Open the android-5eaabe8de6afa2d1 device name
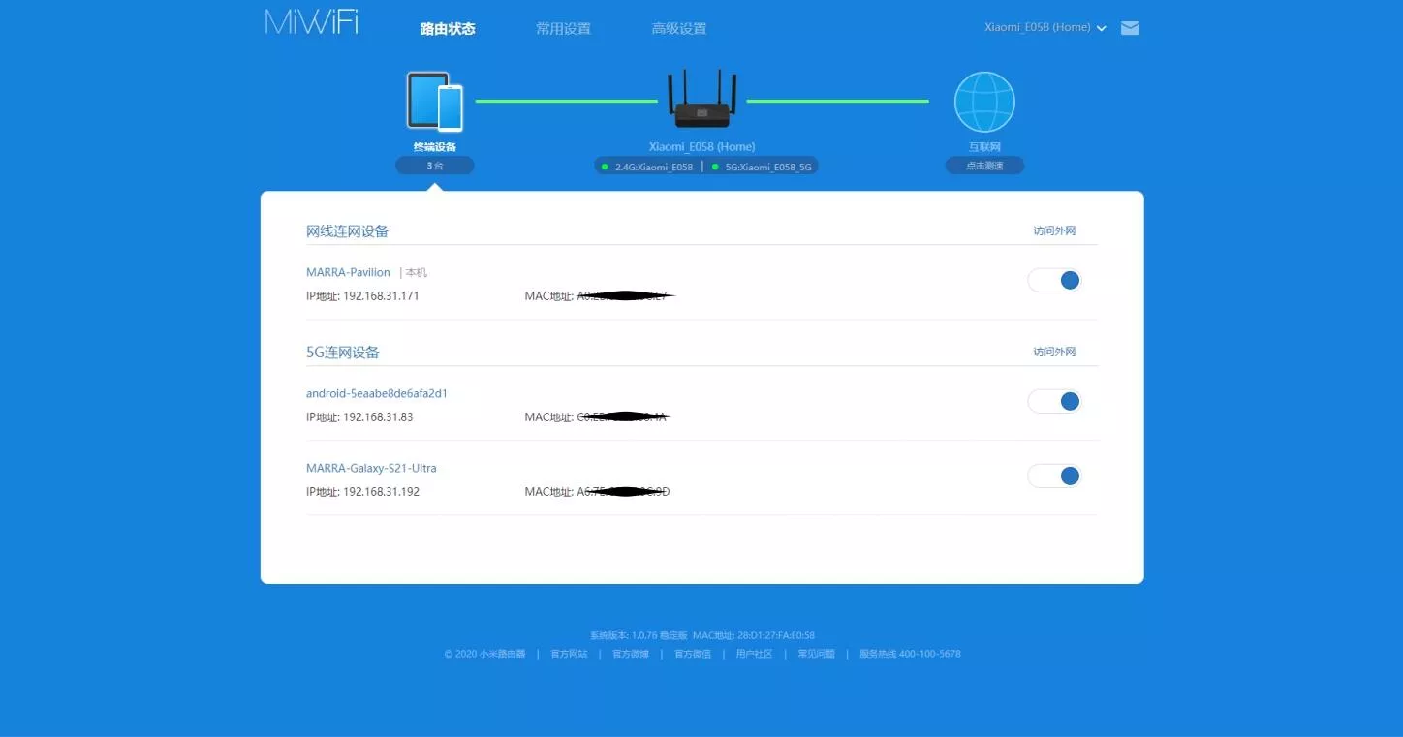This screenshot has height=737, width=1403. coord(377,394)
